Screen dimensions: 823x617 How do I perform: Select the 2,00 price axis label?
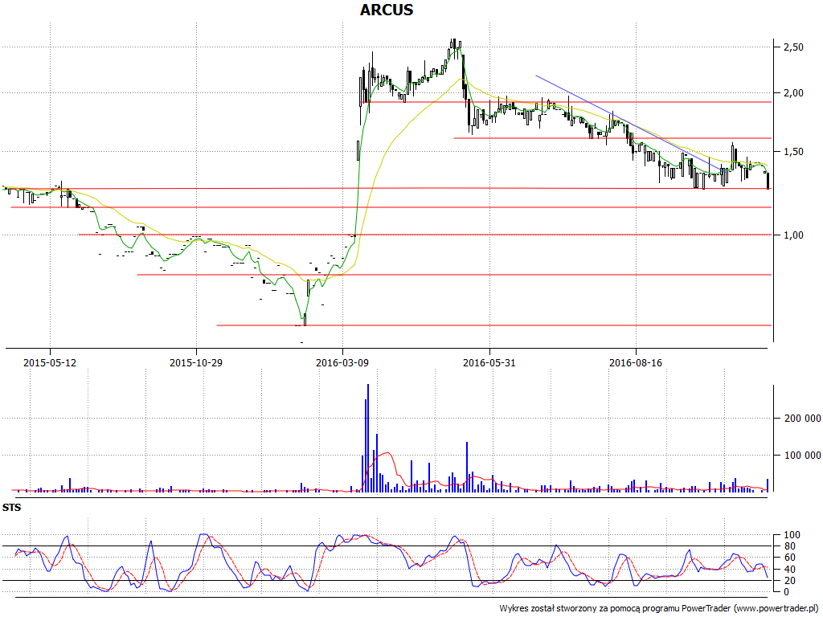pyautogui.click(x=793, y=93)
